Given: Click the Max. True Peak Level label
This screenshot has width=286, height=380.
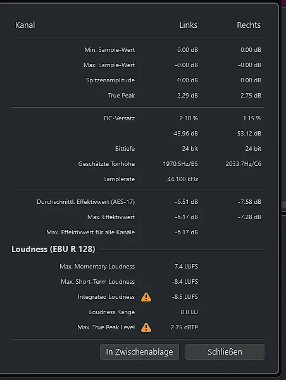Looking at the screenshot, I should pyautogui.click(x=106, y=327).
